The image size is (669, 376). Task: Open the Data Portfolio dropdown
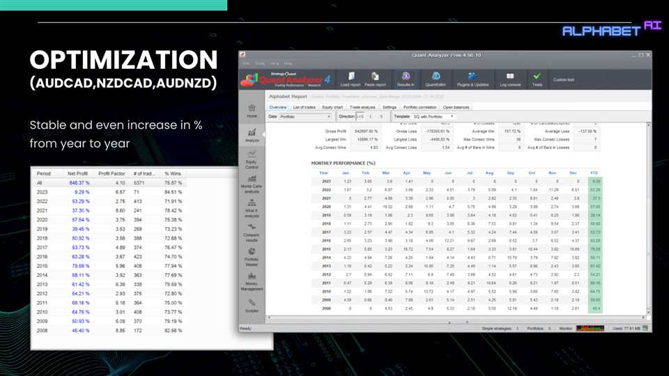point(305,116)
